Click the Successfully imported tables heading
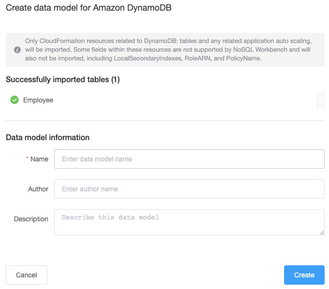Image resolution: width=329 pixels, height=289 pixels. (x=63, y=80)
